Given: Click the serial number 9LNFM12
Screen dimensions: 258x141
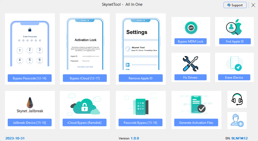Looking at the screenshot, I should (x=239, y=138).
